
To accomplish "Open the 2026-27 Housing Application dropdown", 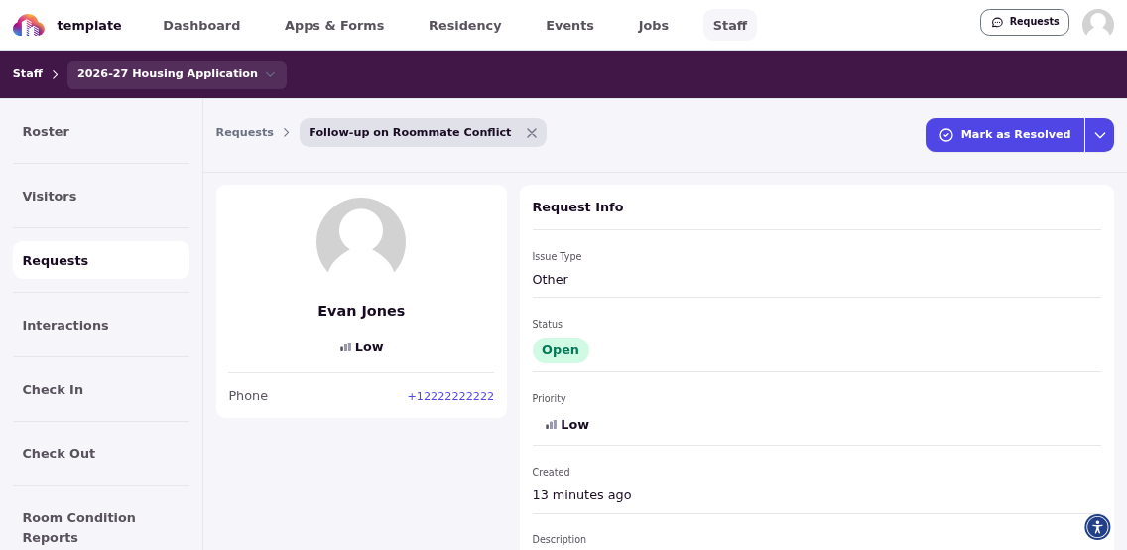I will (x=177, y=74).
